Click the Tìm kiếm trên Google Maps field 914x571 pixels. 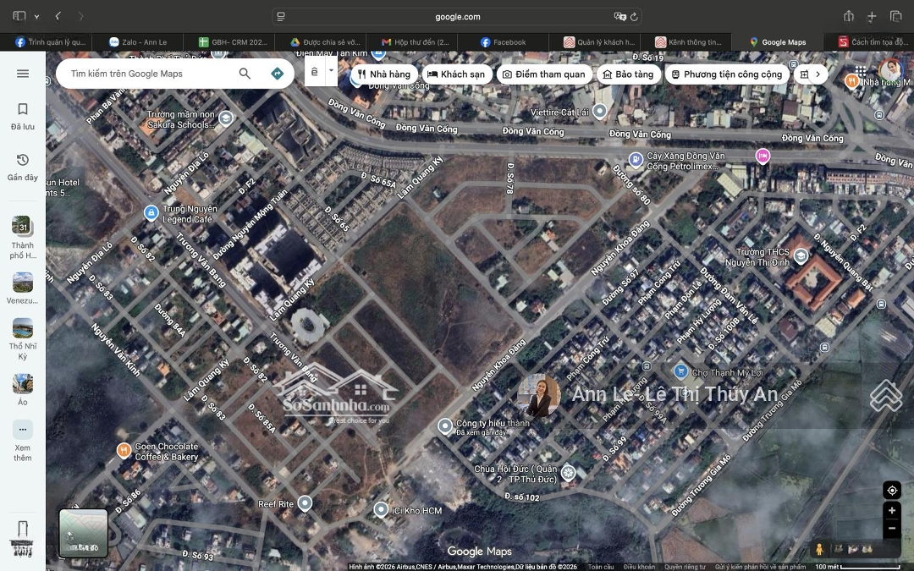coord(148,74)
